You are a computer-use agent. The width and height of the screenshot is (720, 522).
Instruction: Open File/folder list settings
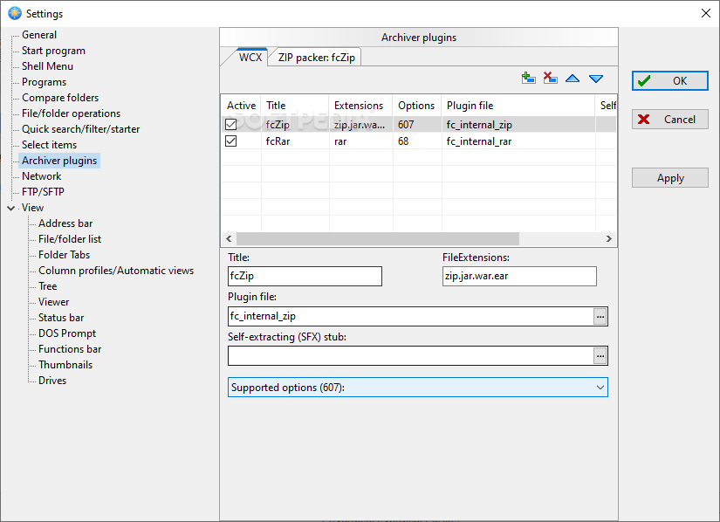coord(70,239)
